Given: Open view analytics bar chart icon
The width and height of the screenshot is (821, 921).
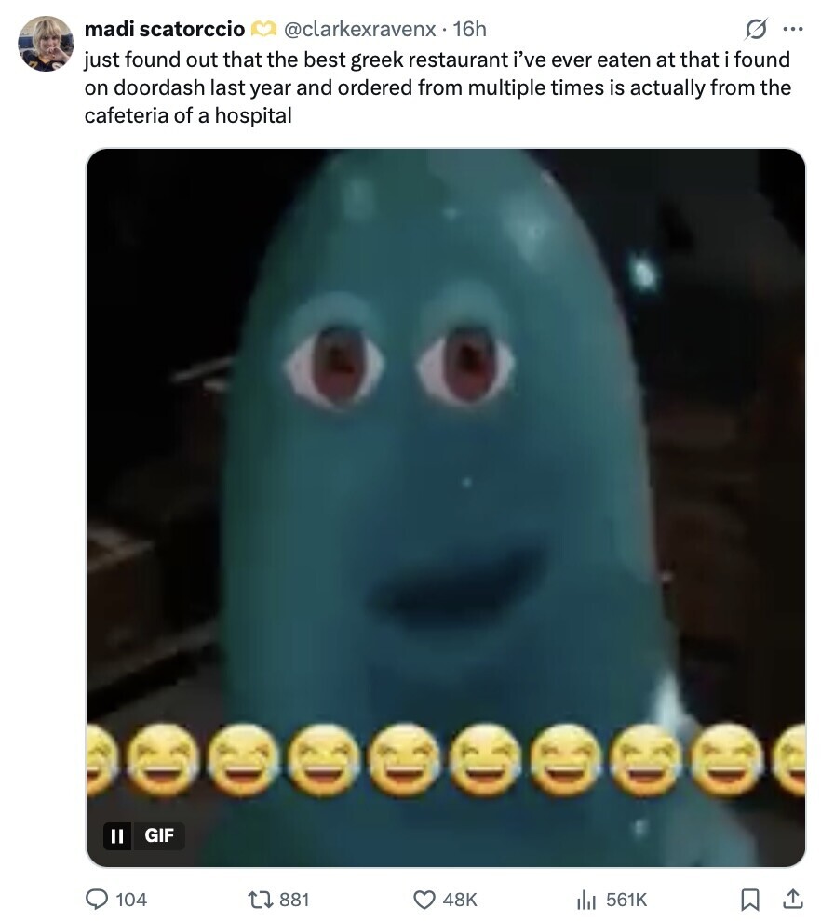Looking at the screenshot, I should click(x=586, y=900).
